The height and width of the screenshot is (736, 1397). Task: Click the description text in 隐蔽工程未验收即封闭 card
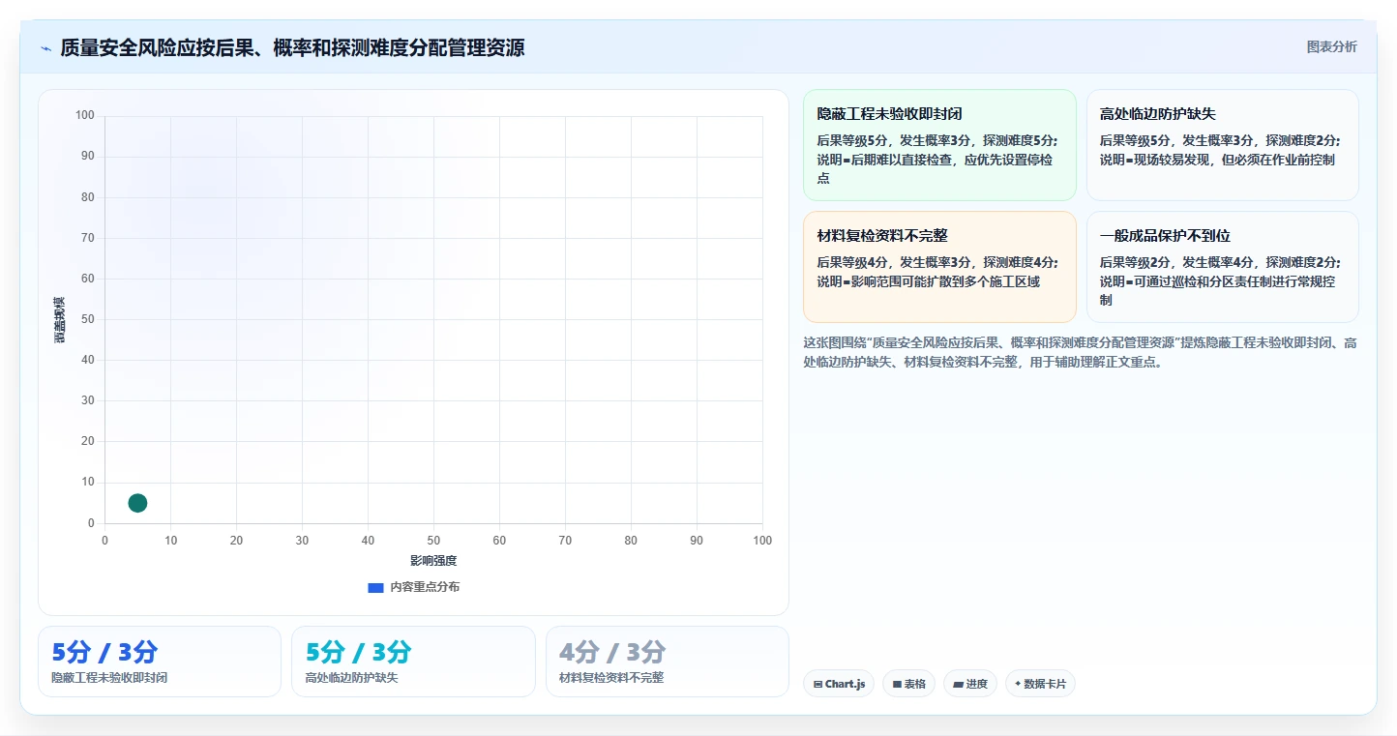[x=937, y=160]
